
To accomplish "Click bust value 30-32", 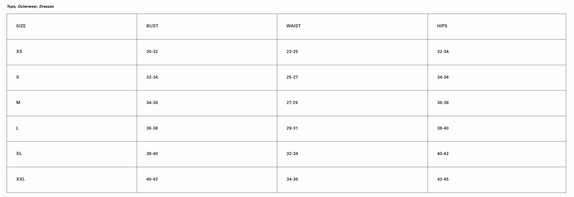I will 152,52.
